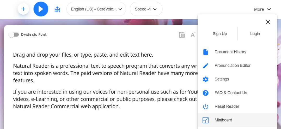Download audio with the MP3 icon
The width and height of the screenshot is (281, 129).
click(x=57, y=9)
